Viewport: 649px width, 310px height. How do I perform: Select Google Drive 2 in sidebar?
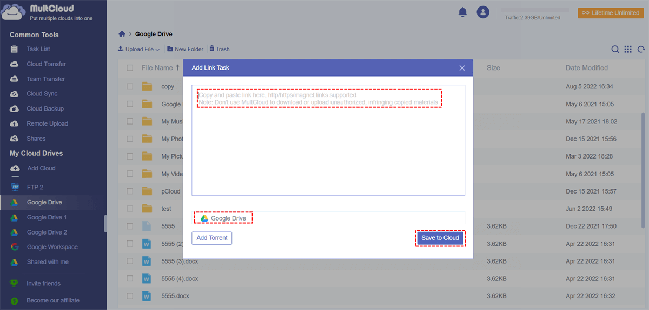click(47, 232)
